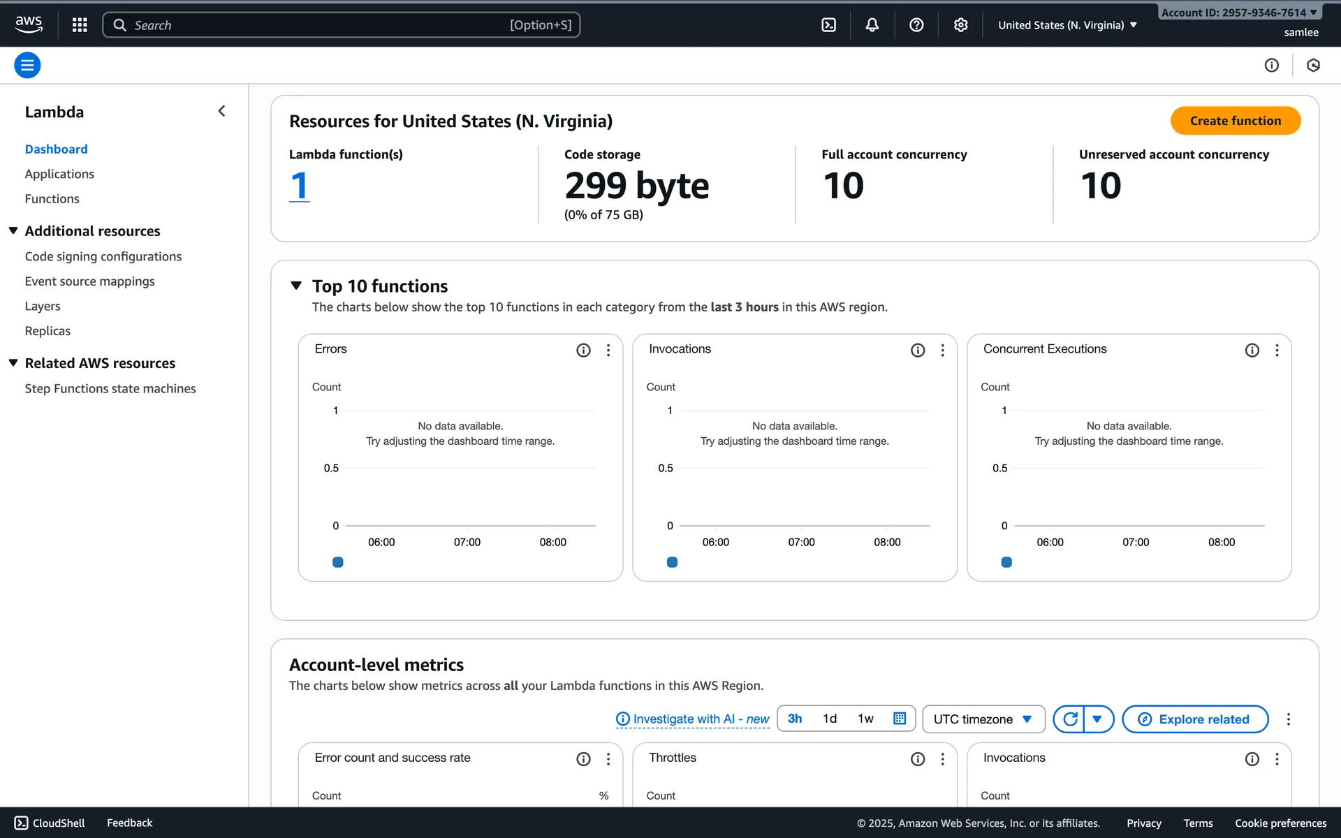Open the settings gear in header
Image resolution: width=1341 pixels, height=838 pixels.
pyautogui.click(x=961, y=25)
